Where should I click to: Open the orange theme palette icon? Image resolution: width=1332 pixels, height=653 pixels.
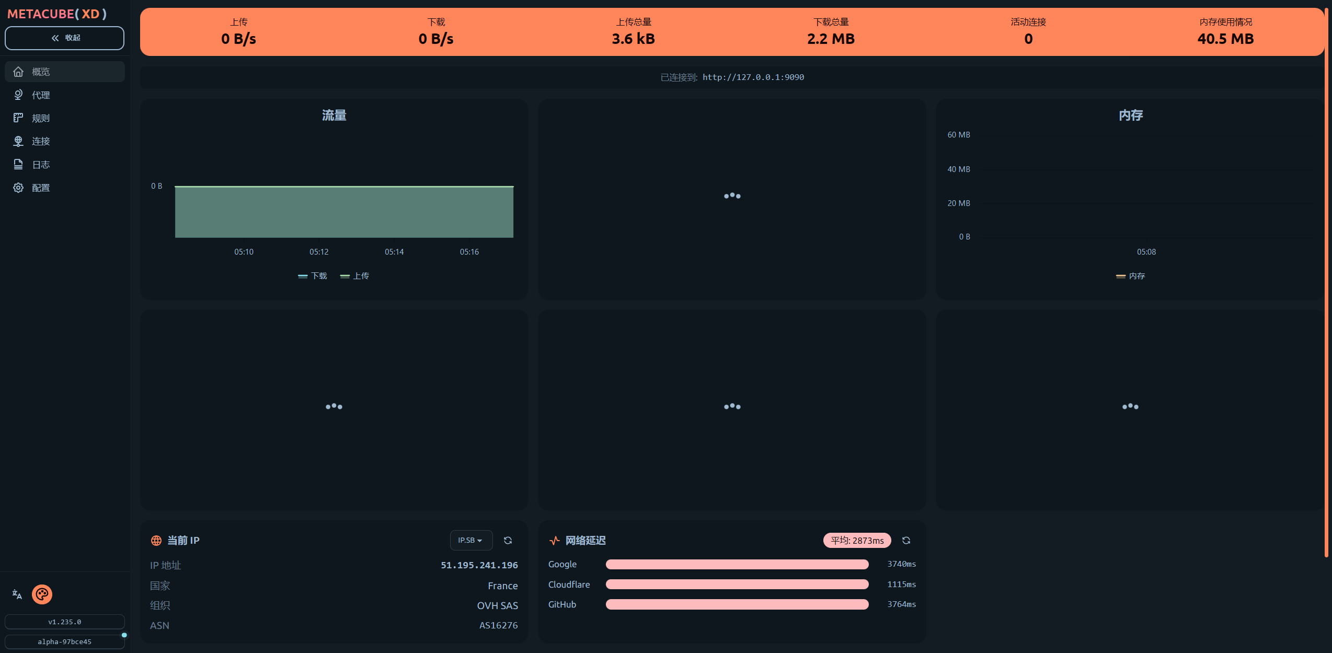pos(42,594)
